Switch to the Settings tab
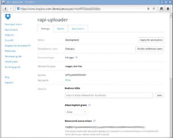This screenshot has width=173, height=138. tap(45, 29)
